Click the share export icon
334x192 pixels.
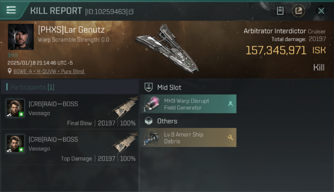(x=299, y=11)
